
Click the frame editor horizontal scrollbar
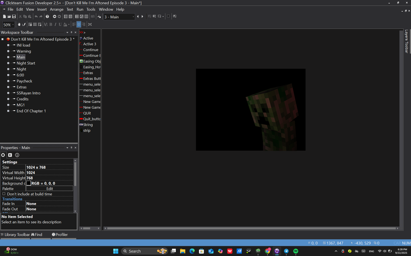pyautogui.click(x=251, y=228)
